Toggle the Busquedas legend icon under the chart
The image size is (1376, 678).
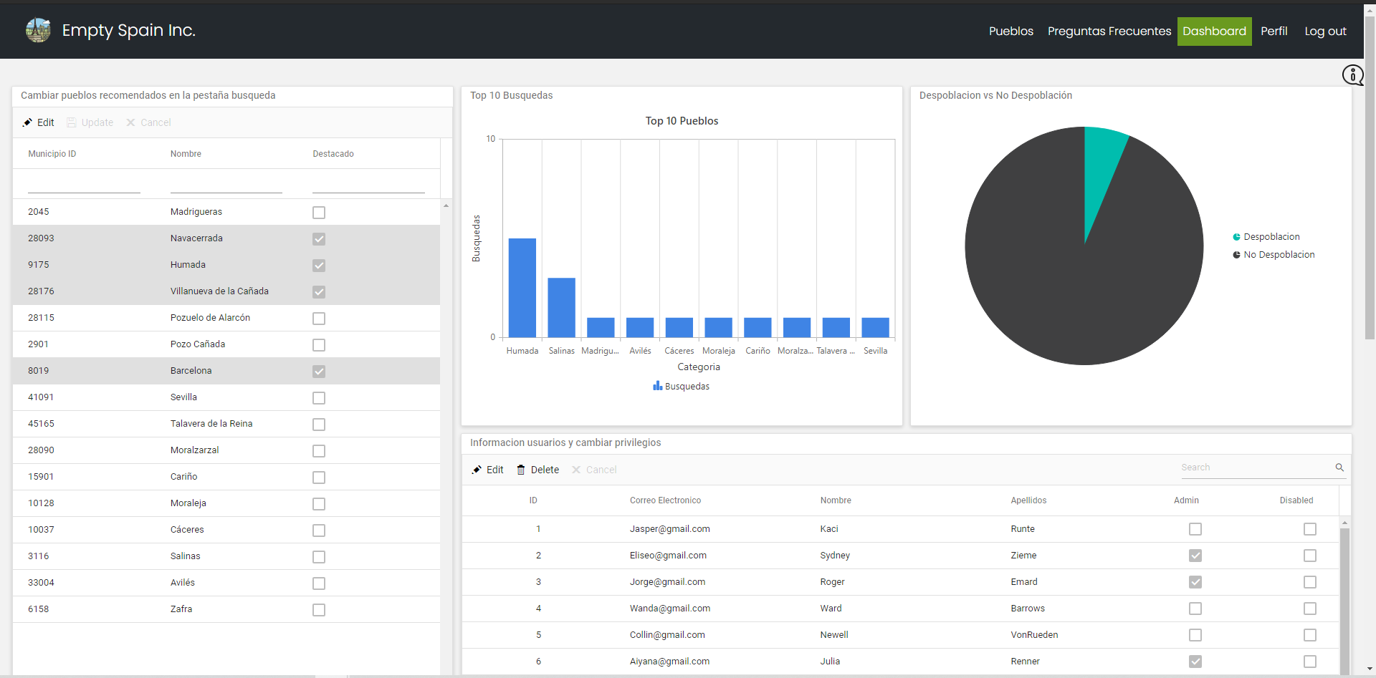[657, 386]
